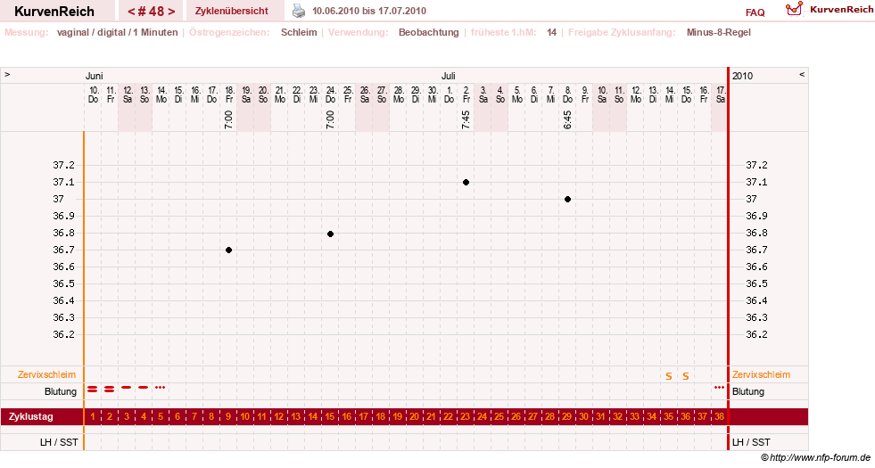This screenshot has height=468, width=875.
Task: Click the bleeding marker on cycle day 3
Action: coord(127,387)
